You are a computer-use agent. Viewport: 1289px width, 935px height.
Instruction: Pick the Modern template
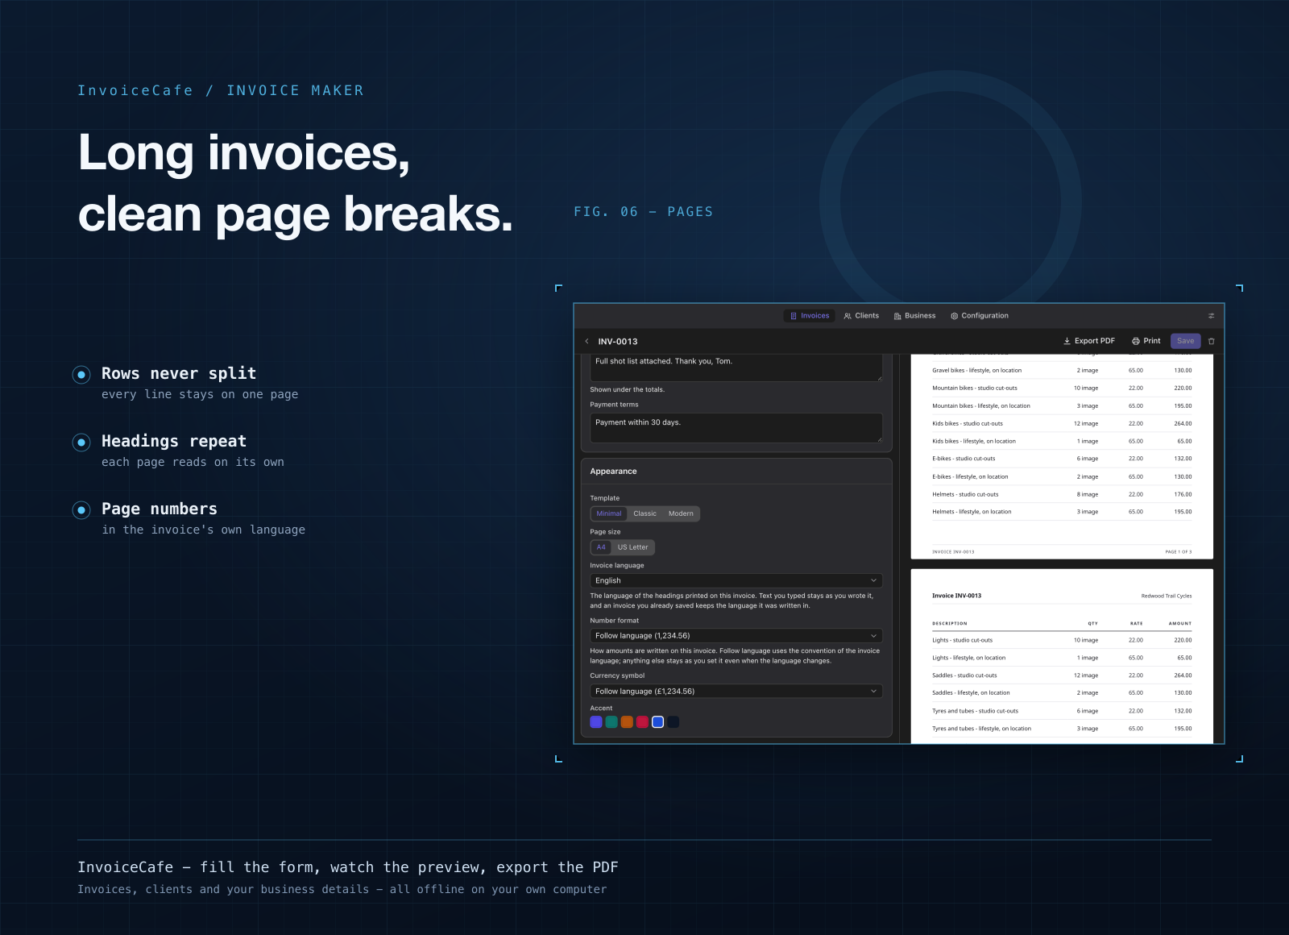click(x=681, y=513)
